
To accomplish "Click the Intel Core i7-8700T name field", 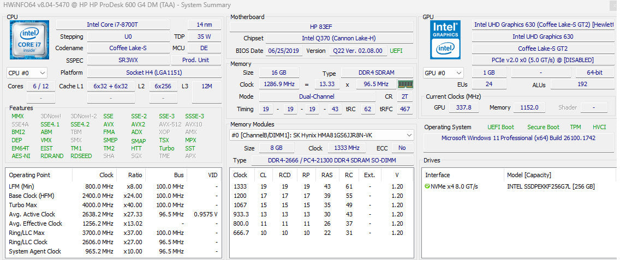I will click(112, 25).
